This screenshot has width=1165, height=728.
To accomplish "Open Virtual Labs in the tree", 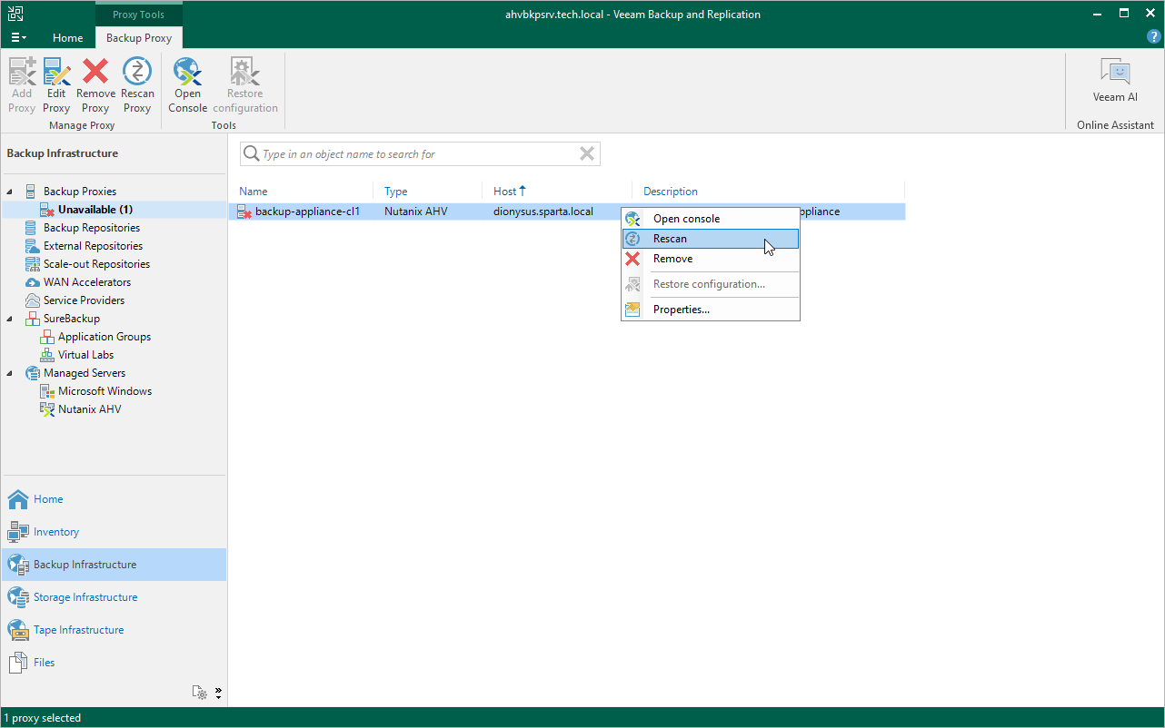I will coord(85,355).
